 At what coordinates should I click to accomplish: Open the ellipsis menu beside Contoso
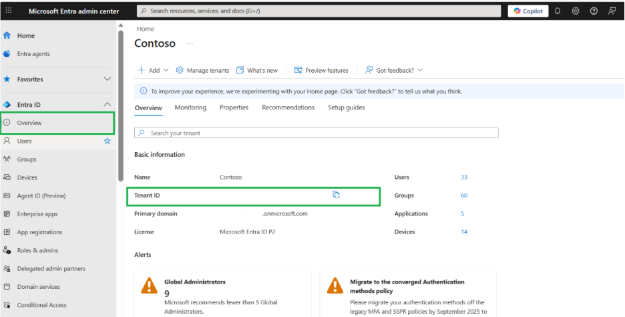point(190,44)
